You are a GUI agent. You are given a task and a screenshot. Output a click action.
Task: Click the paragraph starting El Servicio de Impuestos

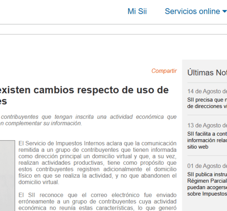(x=97, y=163)
